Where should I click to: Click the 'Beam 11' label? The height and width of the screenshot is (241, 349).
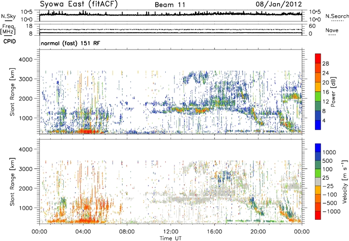pos(170,5)
